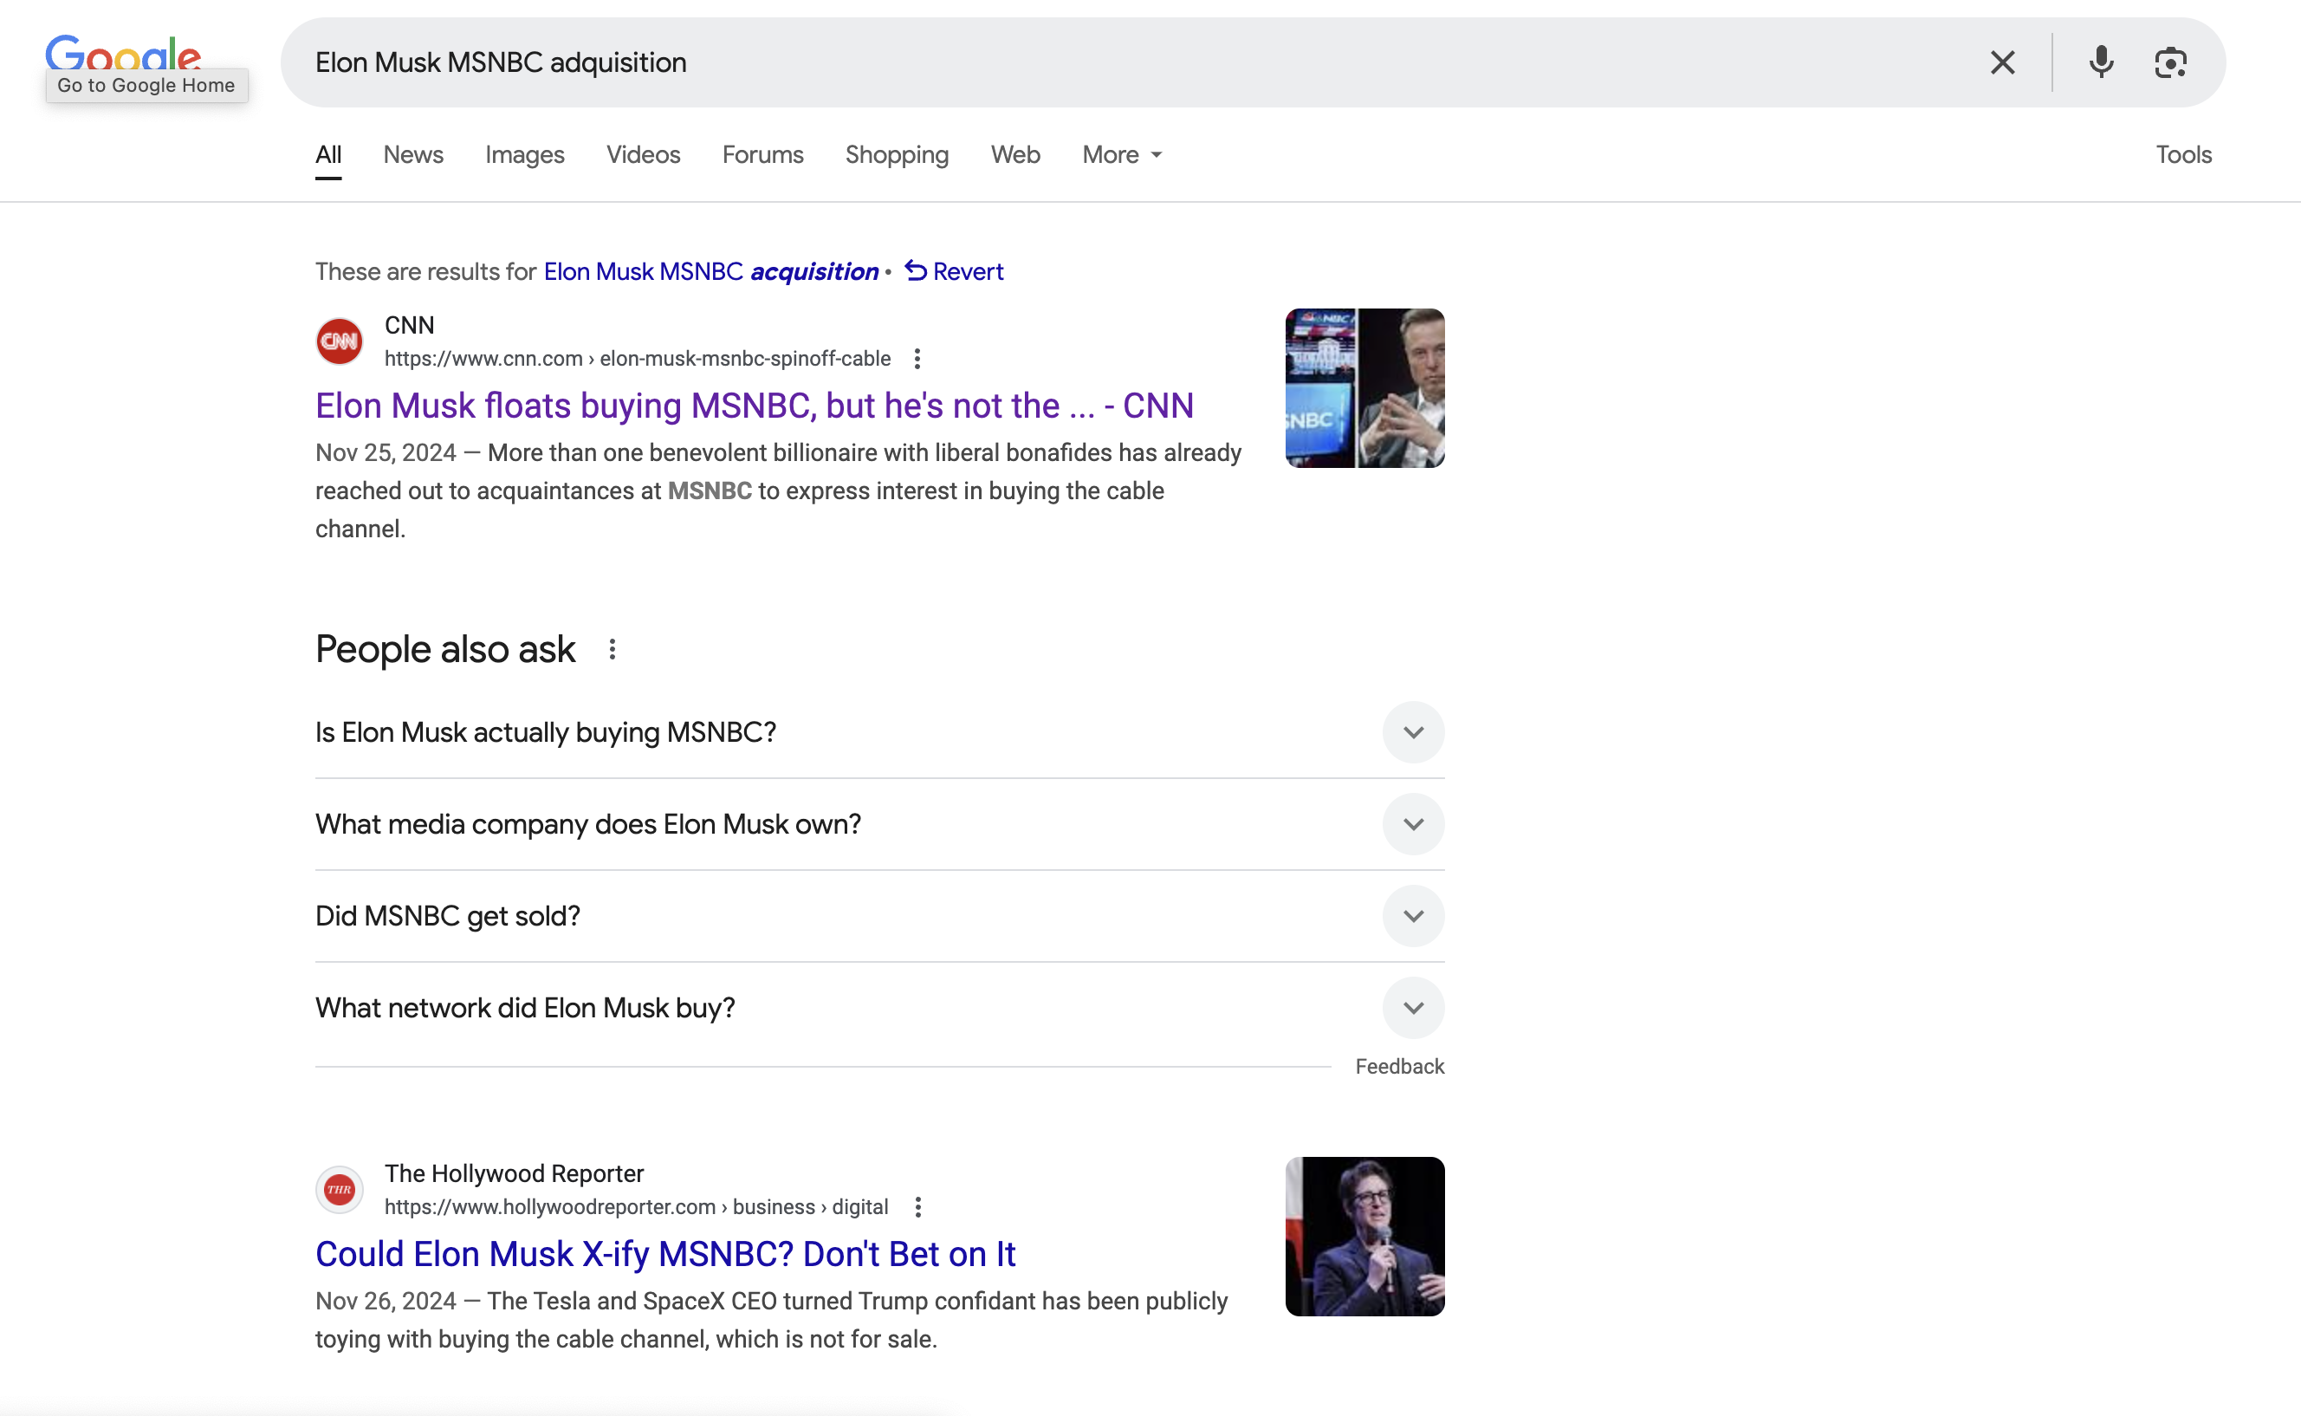The height and width of the screenshot is (1416, 2301).
Task: Switch to the News tab
Action: point(413,154)
